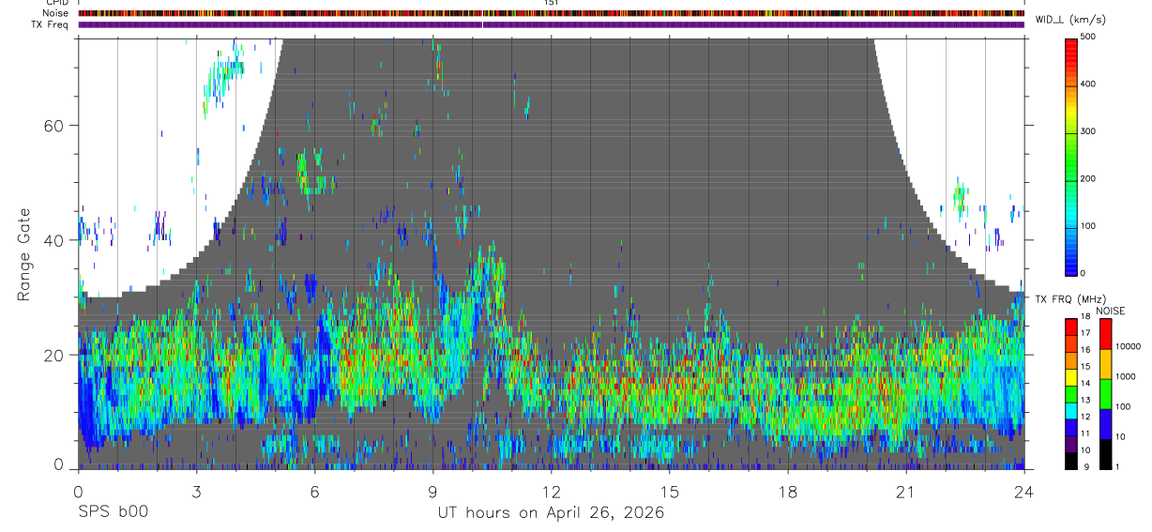
Task: Click the 9 label on TX FRQ legend
Action: (1085, 466)
